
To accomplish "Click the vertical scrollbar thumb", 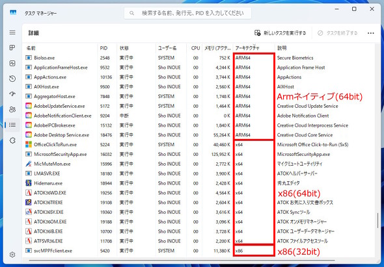I will coord(377,220).
